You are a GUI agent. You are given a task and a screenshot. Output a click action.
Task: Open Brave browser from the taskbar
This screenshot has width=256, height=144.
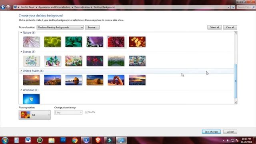pyautogui.click(x=98, y=140)
